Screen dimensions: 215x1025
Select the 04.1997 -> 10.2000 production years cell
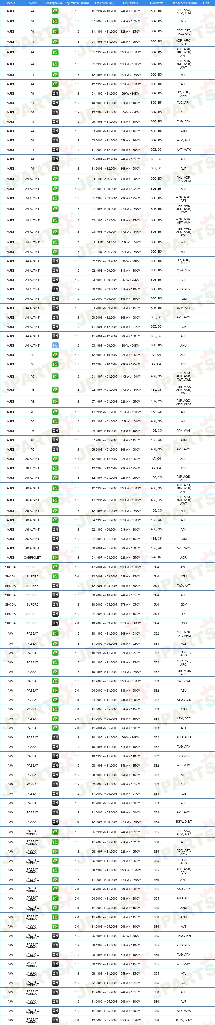tap(104, 430)
